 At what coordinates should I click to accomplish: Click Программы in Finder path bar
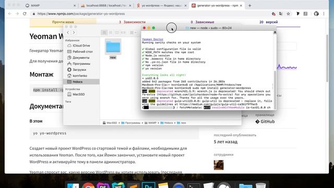[x=131, y=123]
